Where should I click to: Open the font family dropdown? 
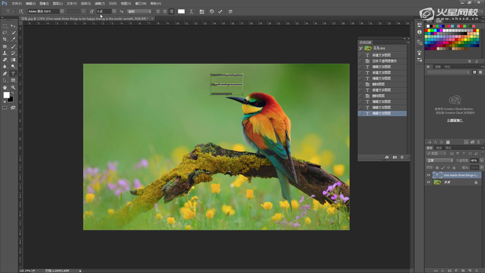coord(62,11)
